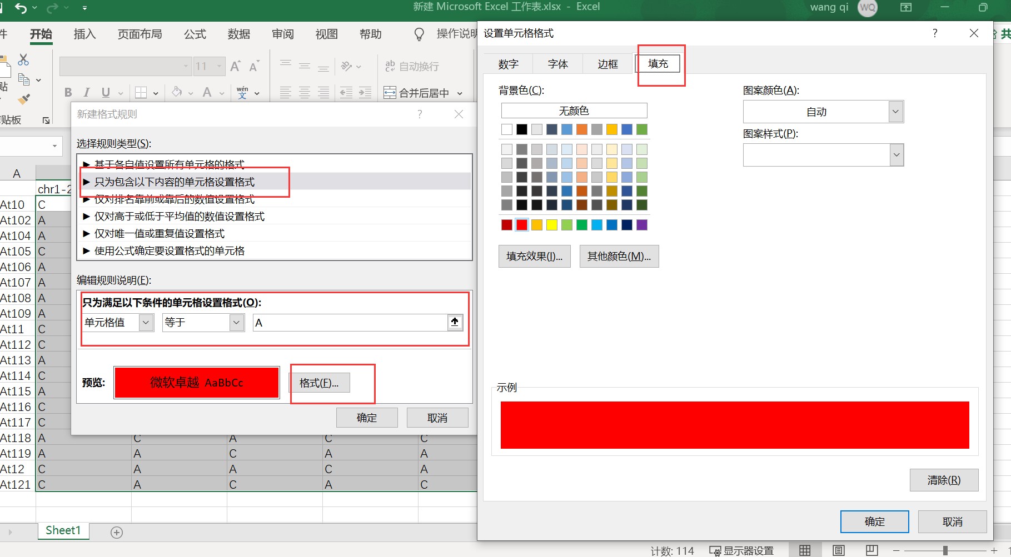This screenshot has height=557, width=1011.
Task: Open the font size dropdown showing 11
Action: pyautogui.click(x=219, y=67)
